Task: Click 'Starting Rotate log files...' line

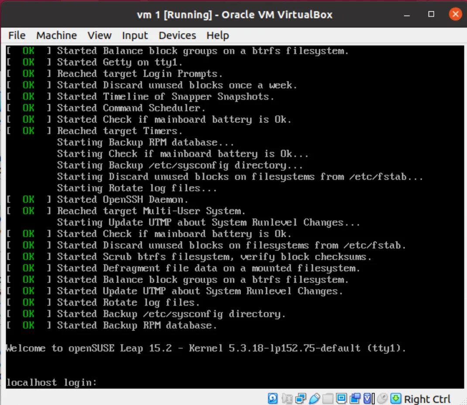Action: [137, 188]
